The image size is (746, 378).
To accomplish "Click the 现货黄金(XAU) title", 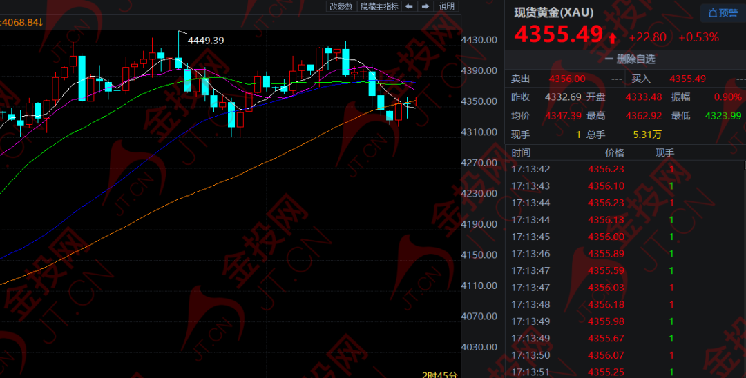I will [x=554, y=13].
